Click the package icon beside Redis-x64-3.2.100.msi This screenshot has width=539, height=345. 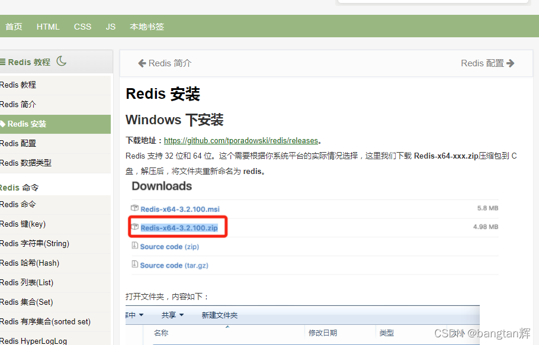pyautogui.click(x=135, y=208)
